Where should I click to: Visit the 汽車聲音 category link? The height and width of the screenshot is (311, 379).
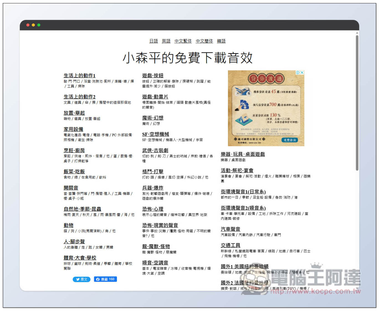point(230,229)
